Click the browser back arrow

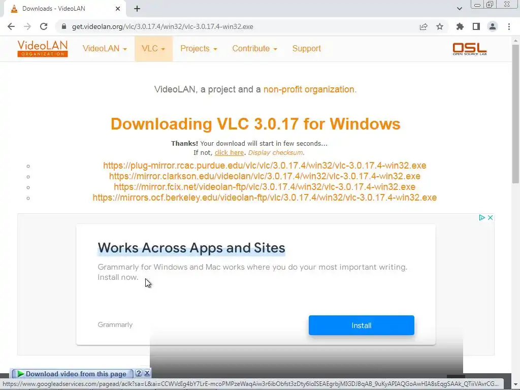click(11, 26)
